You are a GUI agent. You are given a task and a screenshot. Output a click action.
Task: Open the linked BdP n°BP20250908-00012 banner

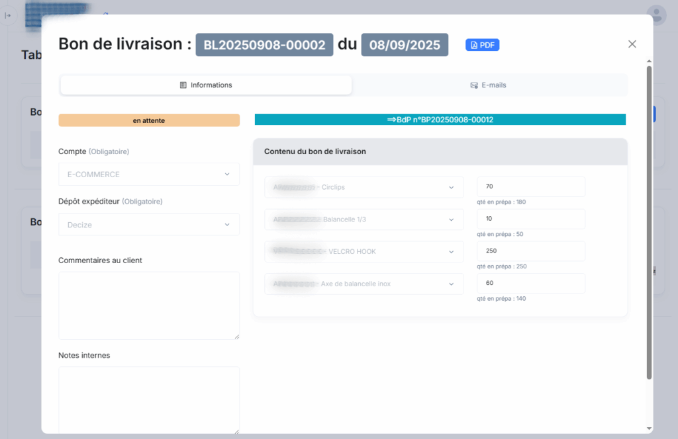click(x=440, y=120)
